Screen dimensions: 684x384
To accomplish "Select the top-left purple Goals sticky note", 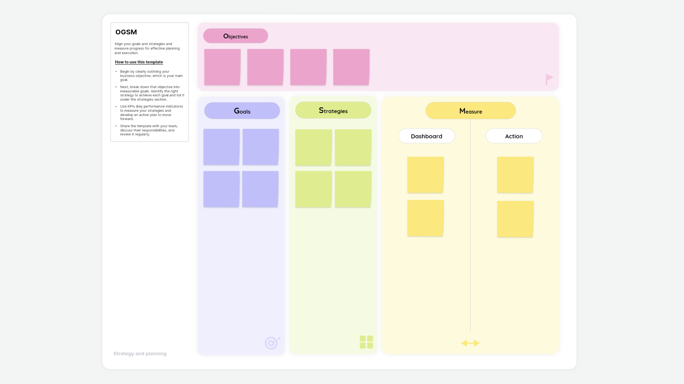I will click(221, 147).
